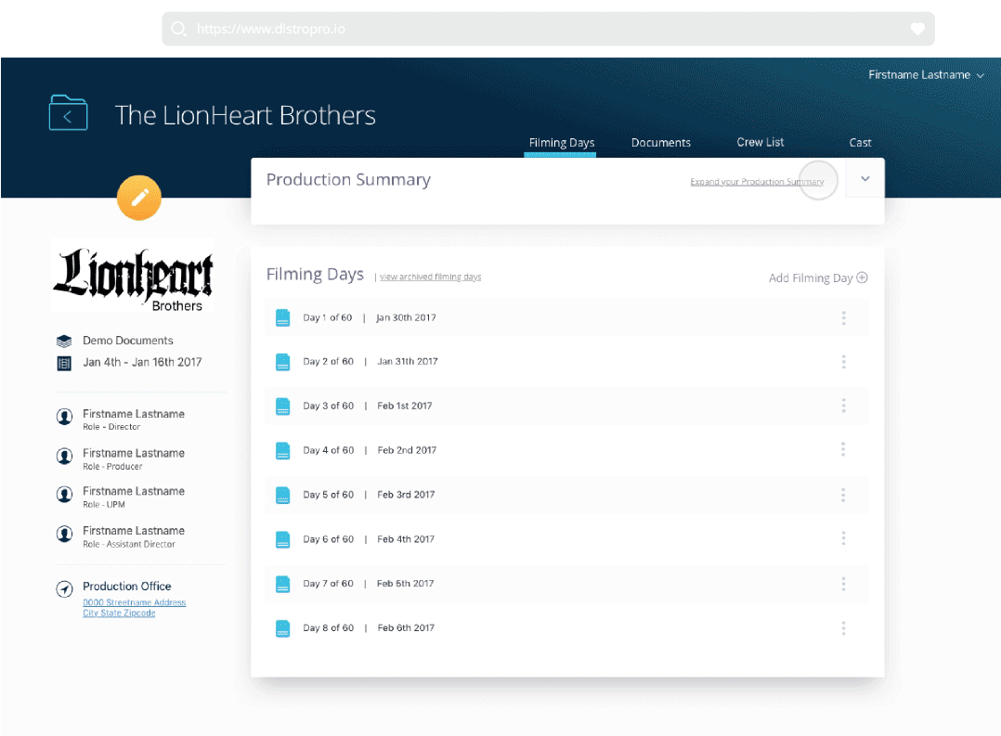Click the Production Office location icon

point(64,588)
